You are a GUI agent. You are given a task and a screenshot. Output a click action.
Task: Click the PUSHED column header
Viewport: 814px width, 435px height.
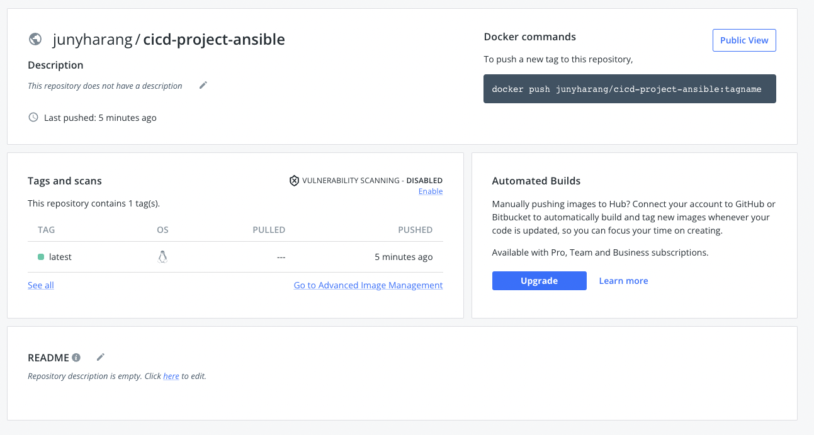[x=415, y=230]
